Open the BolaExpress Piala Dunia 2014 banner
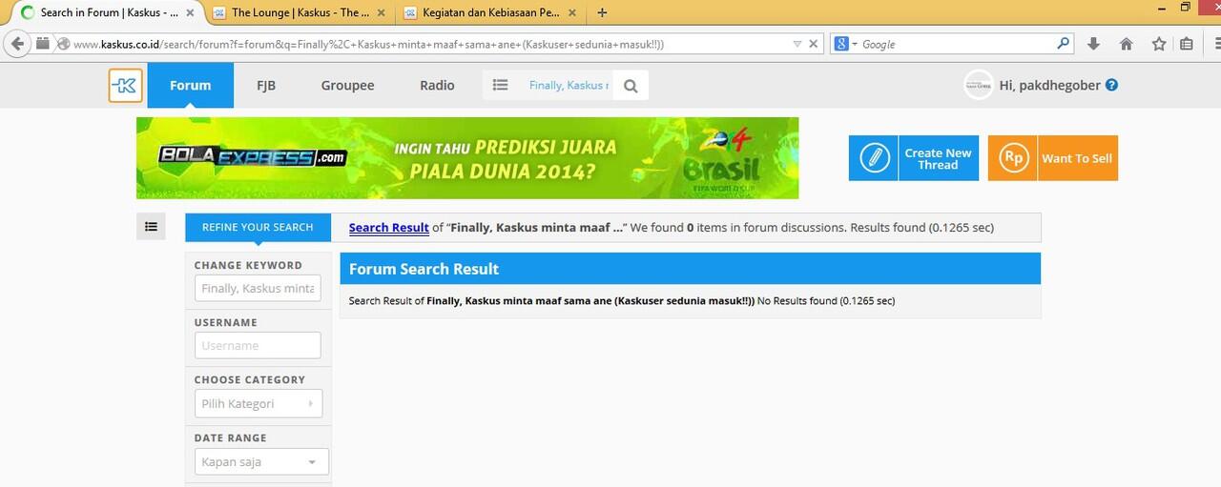 tap(467, 158)
